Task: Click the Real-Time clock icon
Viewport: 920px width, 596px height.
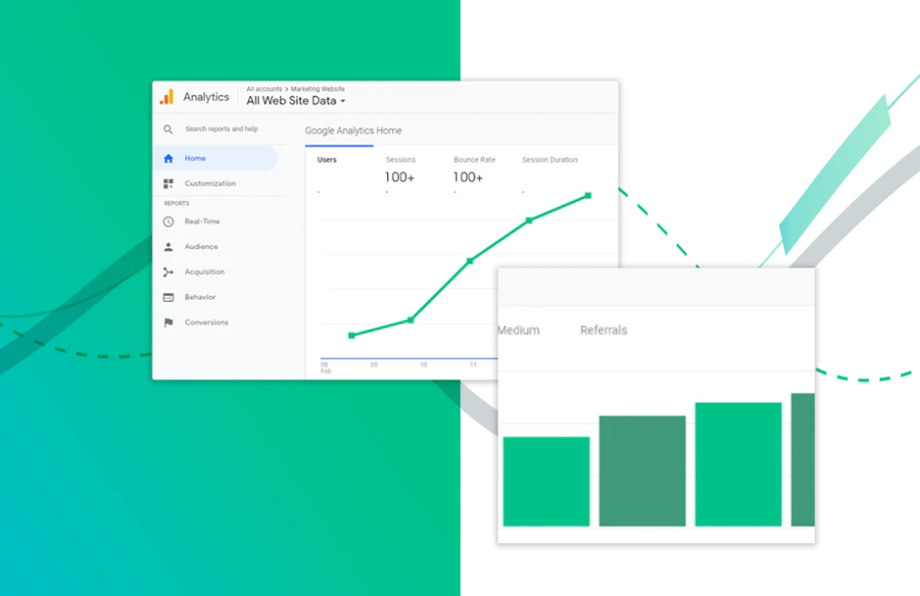Action: (x=169, y=221)
